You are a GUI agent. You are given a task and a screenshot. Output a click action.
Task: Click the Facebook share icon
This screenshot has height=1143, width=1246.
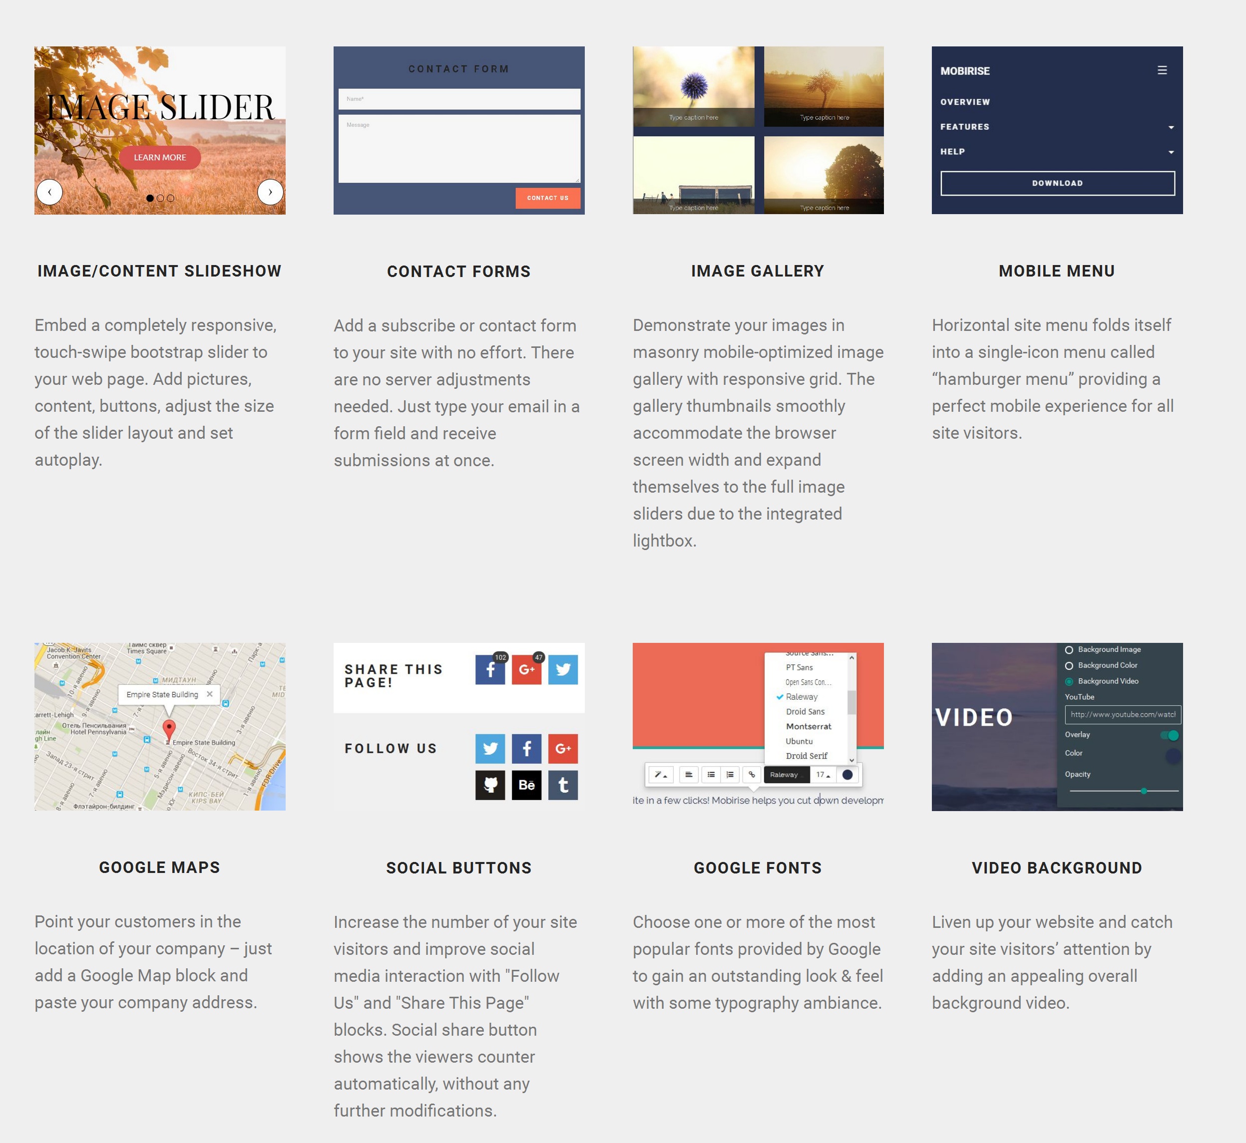tap(490, 669)
